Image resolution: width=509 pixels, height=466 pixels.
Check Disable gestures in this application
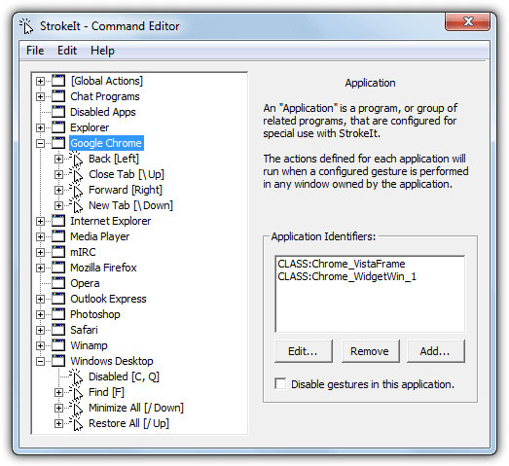[280, 384]
